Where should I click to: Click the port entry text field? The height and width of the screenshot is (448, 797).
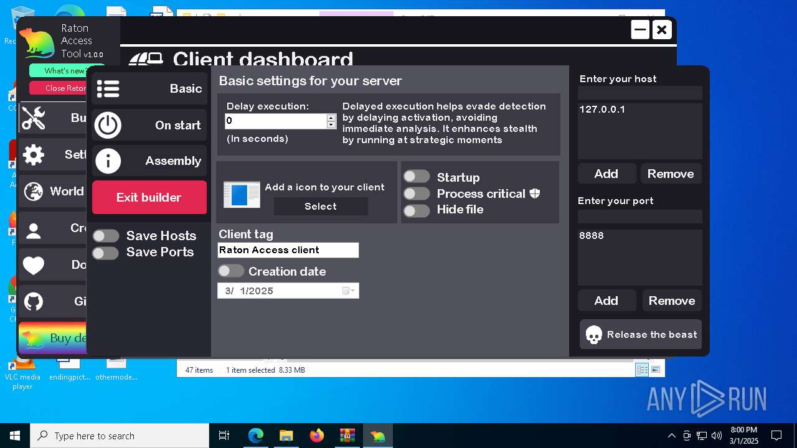click(x=640, y=217)
